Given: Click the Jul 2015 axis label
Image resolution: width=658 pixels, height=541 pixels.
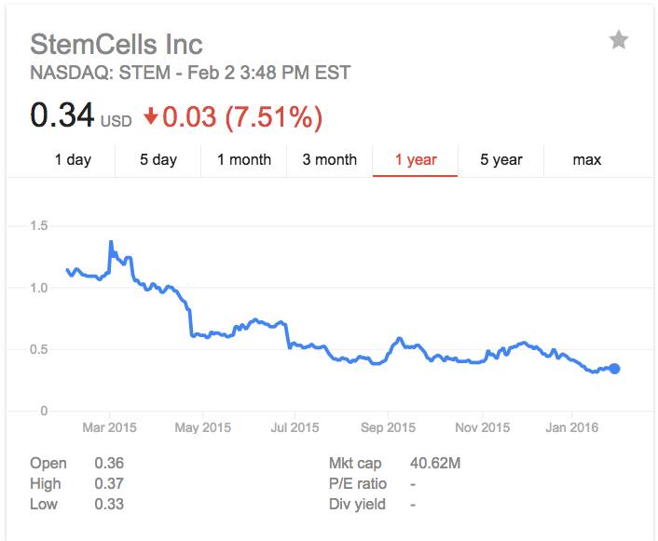Looking at the screenshot, I should point(293,427).
